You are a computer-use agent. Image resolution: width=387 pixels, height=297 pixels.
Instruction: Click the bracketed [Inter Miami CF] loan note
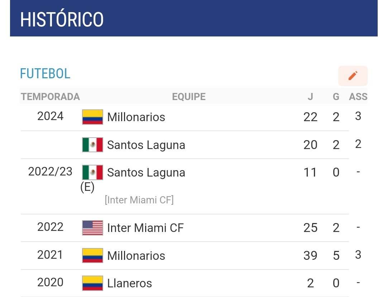(139, 199)
